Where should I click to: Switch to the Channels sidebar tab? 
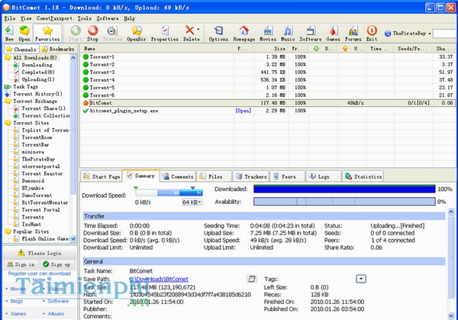21,49
